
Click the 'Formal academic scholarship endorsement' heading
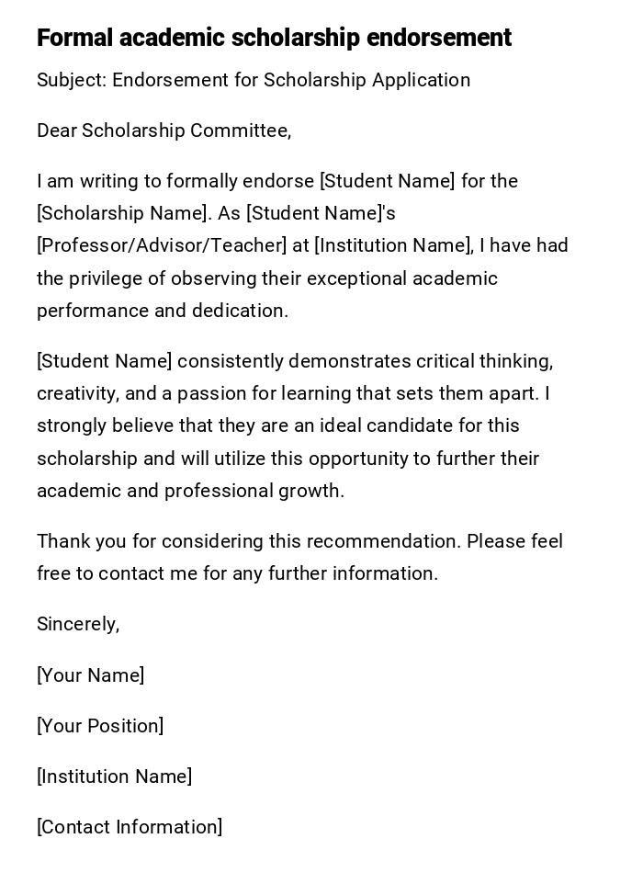pos(274,38)
